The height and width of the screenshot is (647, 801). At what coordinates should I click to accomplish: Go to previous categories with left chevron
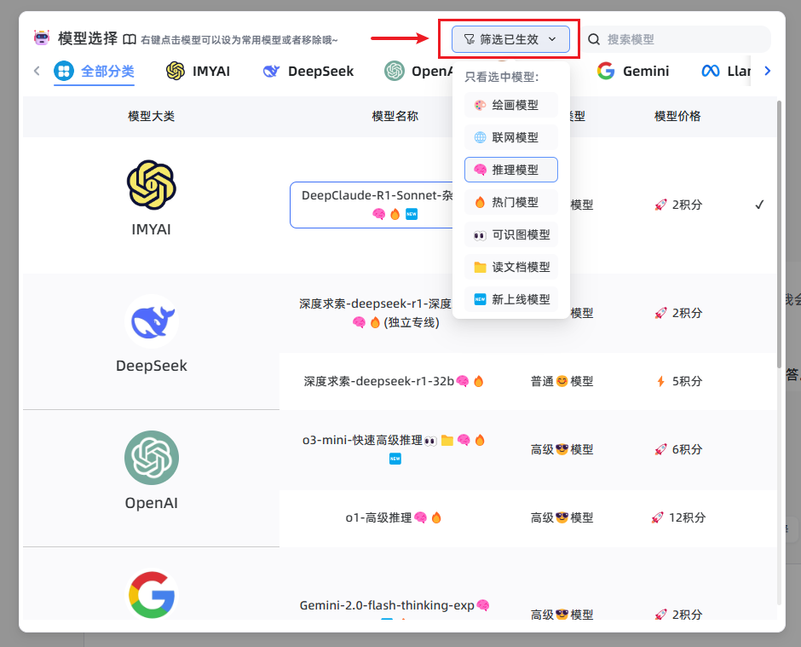[x=37, y=71]
